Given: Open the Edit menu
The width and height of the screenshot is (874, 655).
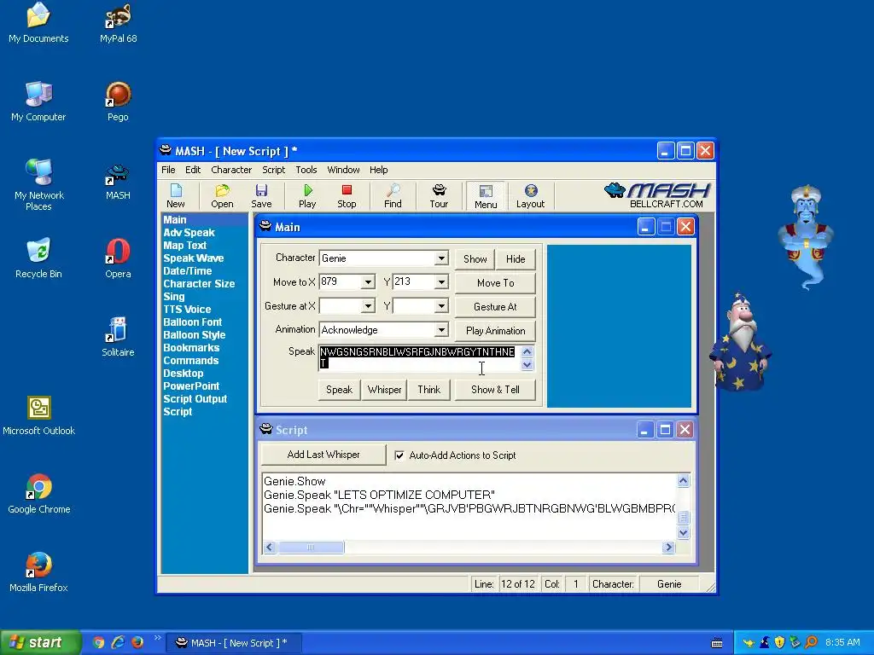Looking at the screenshot, I should tap(193, 170).
